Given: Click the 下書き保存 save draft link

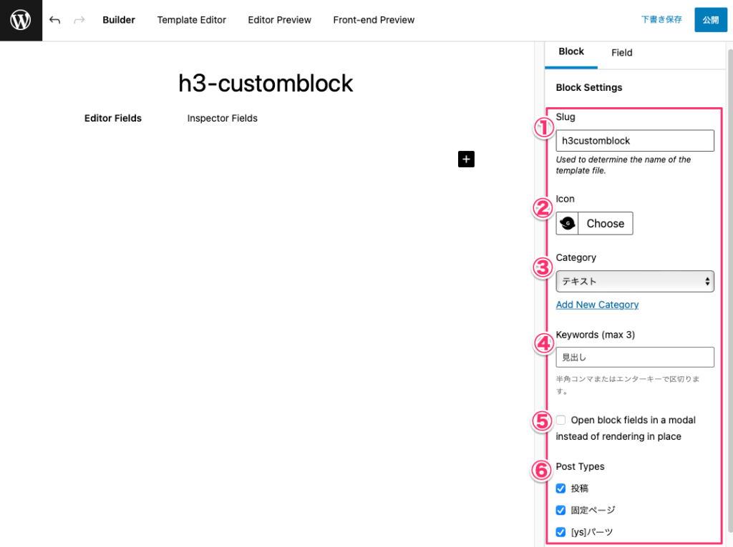Looking at the screenshot, I should [x=661, y=20].
